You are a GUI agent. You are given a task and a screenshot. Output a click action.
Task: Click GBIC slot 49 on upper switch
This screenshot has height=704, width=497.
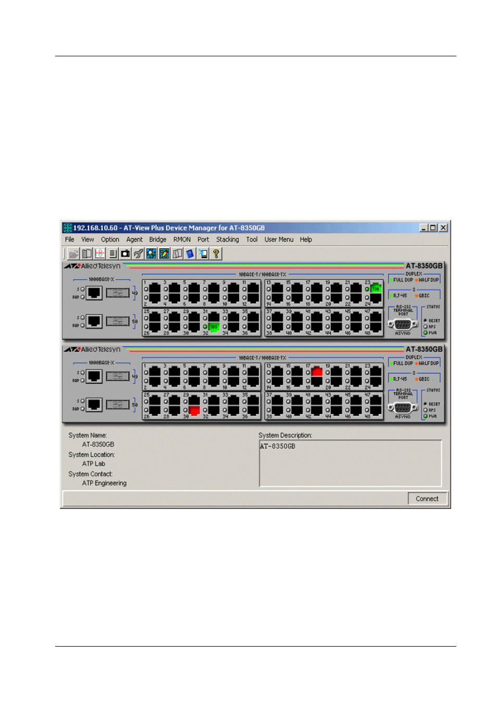[x=118, y=293]
